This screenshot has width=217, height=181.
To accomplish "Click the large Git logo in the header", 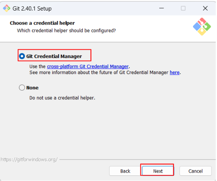I will coord(202,27).
